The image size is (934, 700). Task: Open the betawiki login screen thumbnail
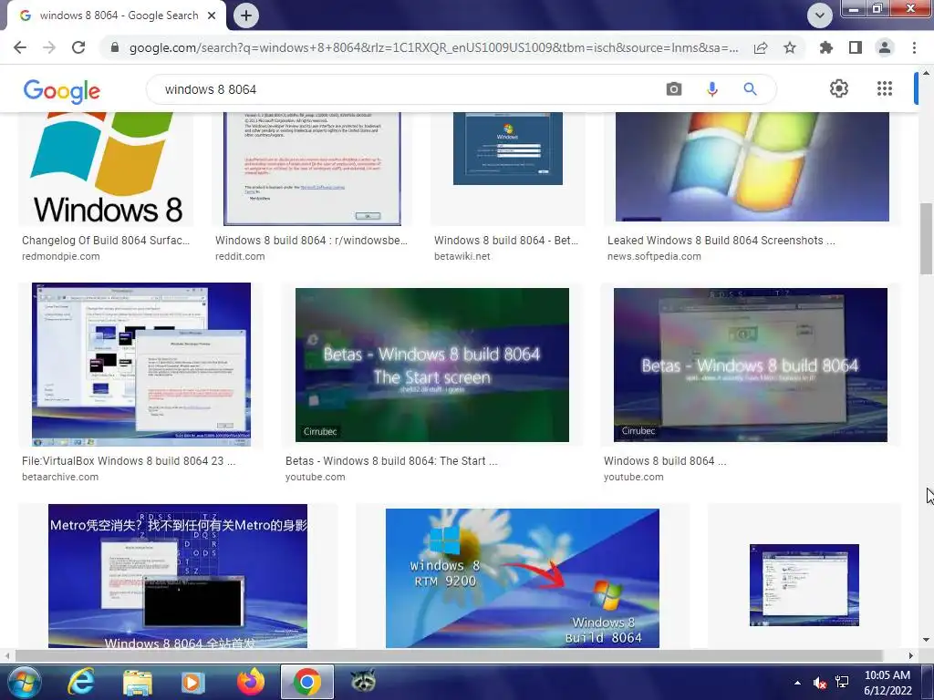(507, 149)
